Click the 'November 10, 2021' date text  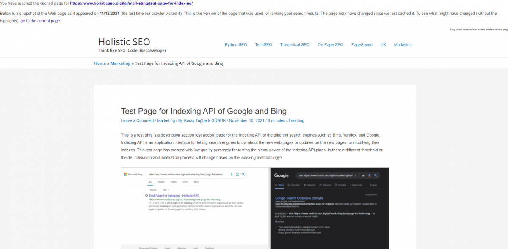pos(246,120)
